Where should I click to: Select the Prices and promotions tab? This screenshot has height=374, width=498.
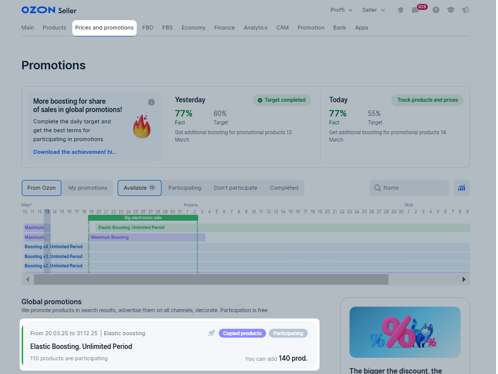[104, 28]
